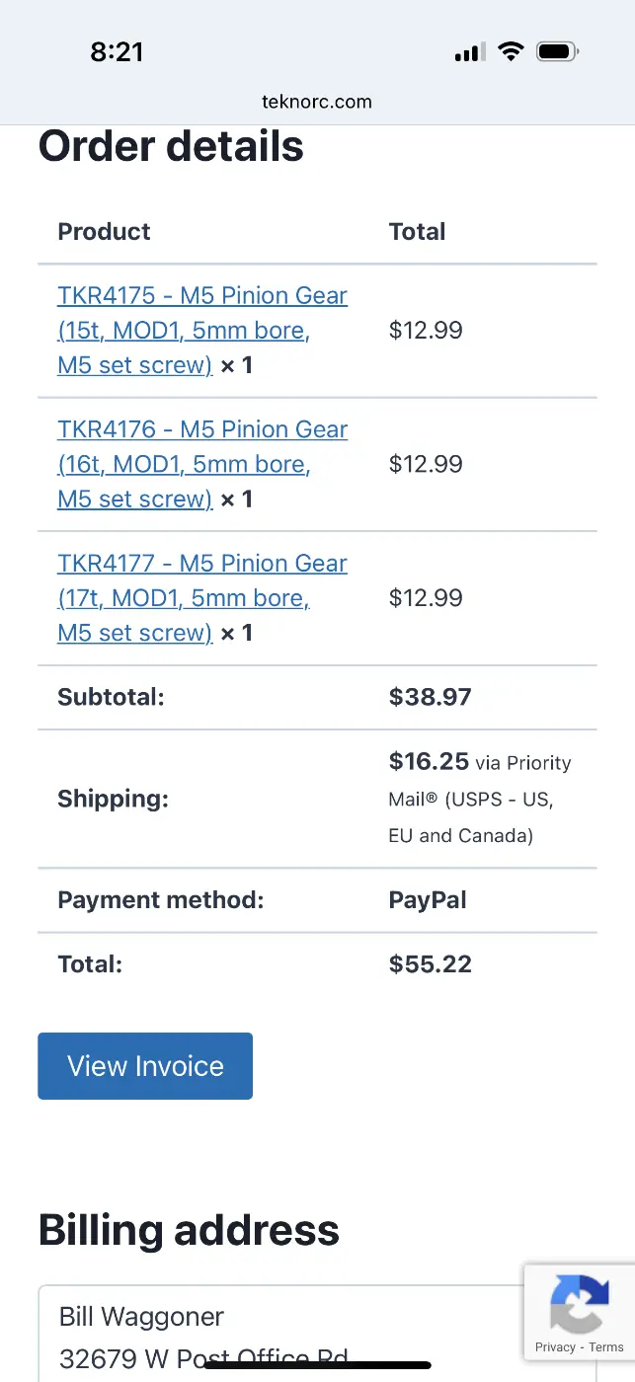Tap the battery status icon
635x1382 pixels.
pos(558,51)
